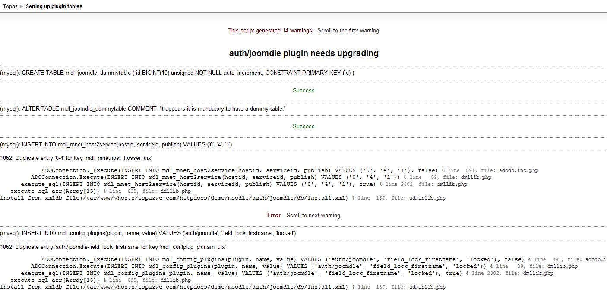Click the Topaz breadcrumb link
This screenshot has height=296, width=607.
coord(10,6)
